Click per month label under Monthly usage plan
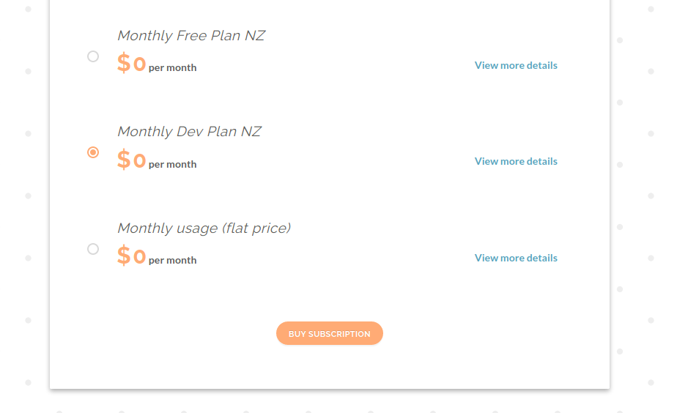 pyautogui.click(x=173, y=260)
